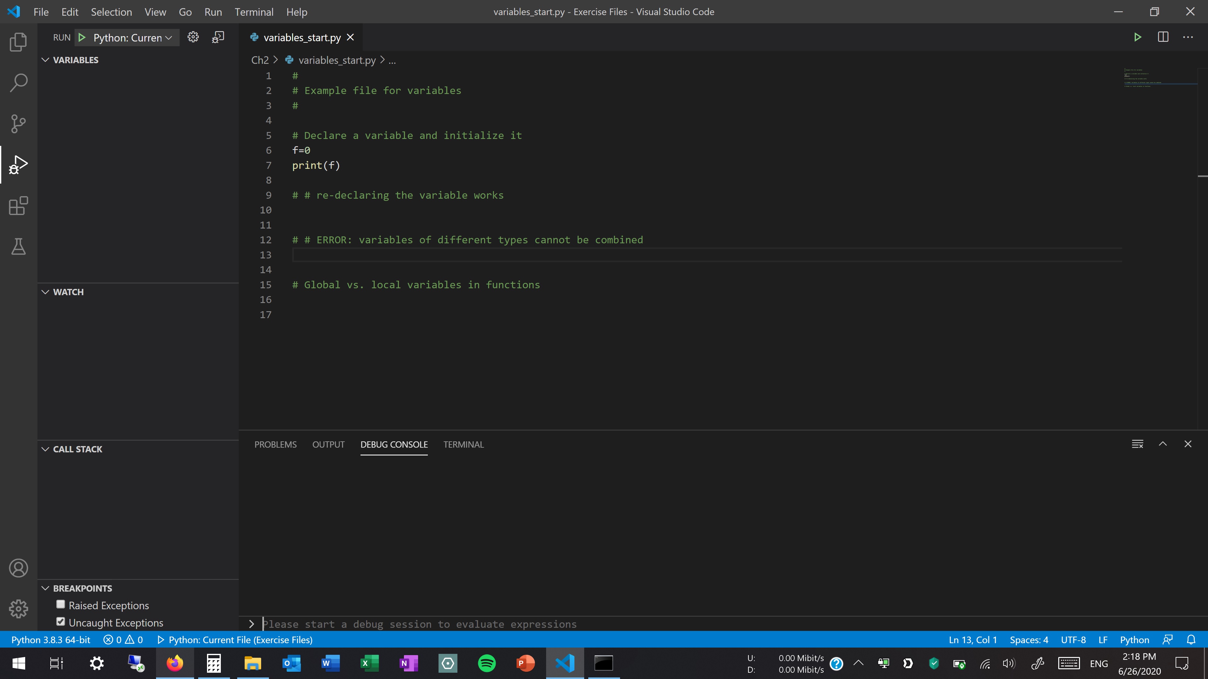This screenshot has width=1208, height=679.
Task: Click the green Start Debugging play icon
Action: [x=81, y=37]
